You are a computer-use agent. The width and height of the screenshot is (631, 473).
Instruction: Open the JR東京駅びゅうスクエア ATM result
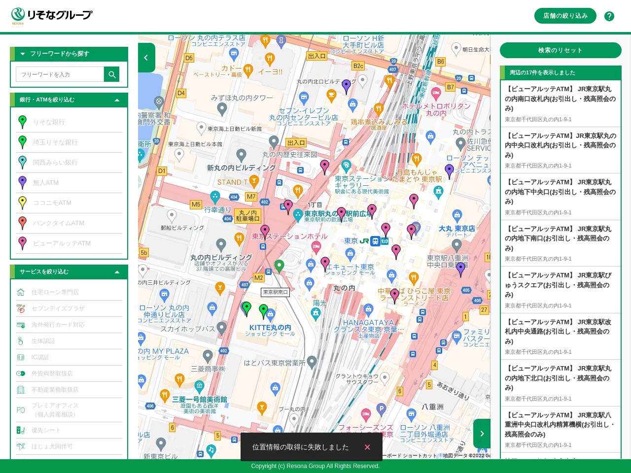(x=561, y=290)
